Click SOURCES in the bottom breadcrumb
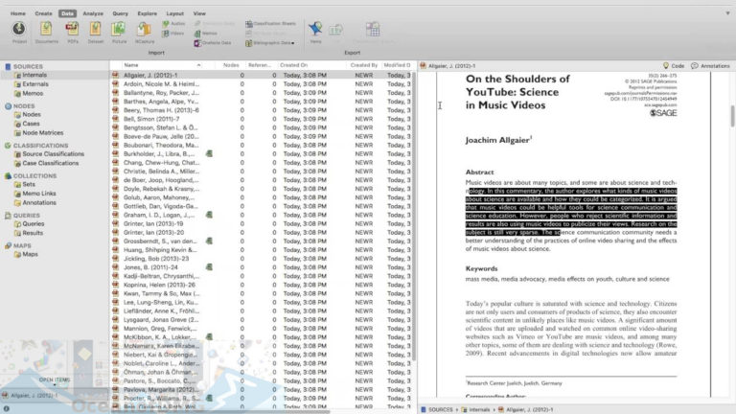Screen dimensions: 736x414 pyautogui.click(x=437, y=410)
